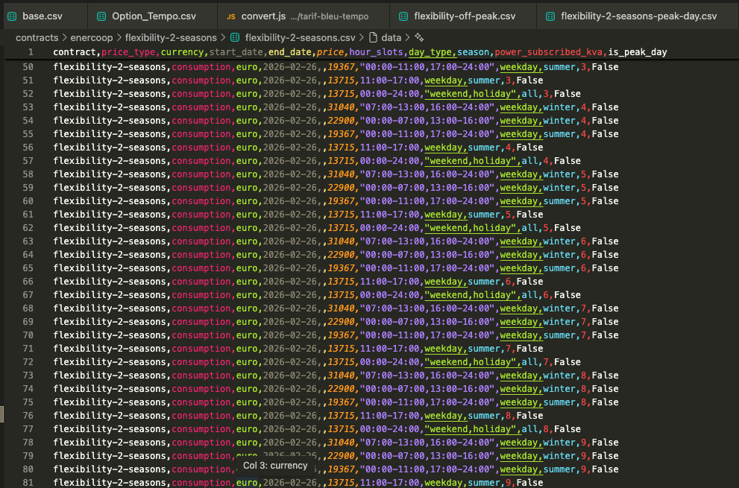
Task: Open the Option_Tempo.csv tab
Action: click(154, 16)
